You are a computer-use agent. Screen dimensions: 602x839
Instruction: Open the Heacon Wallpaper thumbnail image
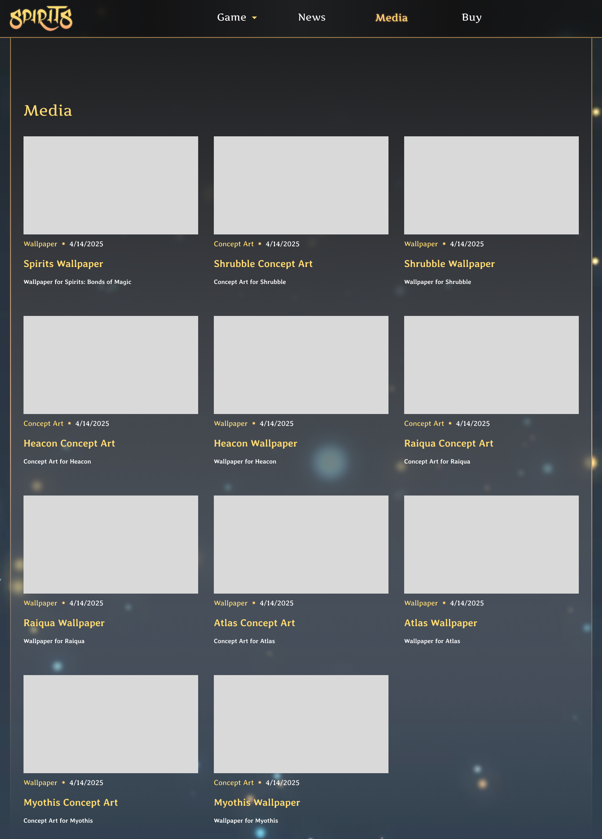point(301,365)
